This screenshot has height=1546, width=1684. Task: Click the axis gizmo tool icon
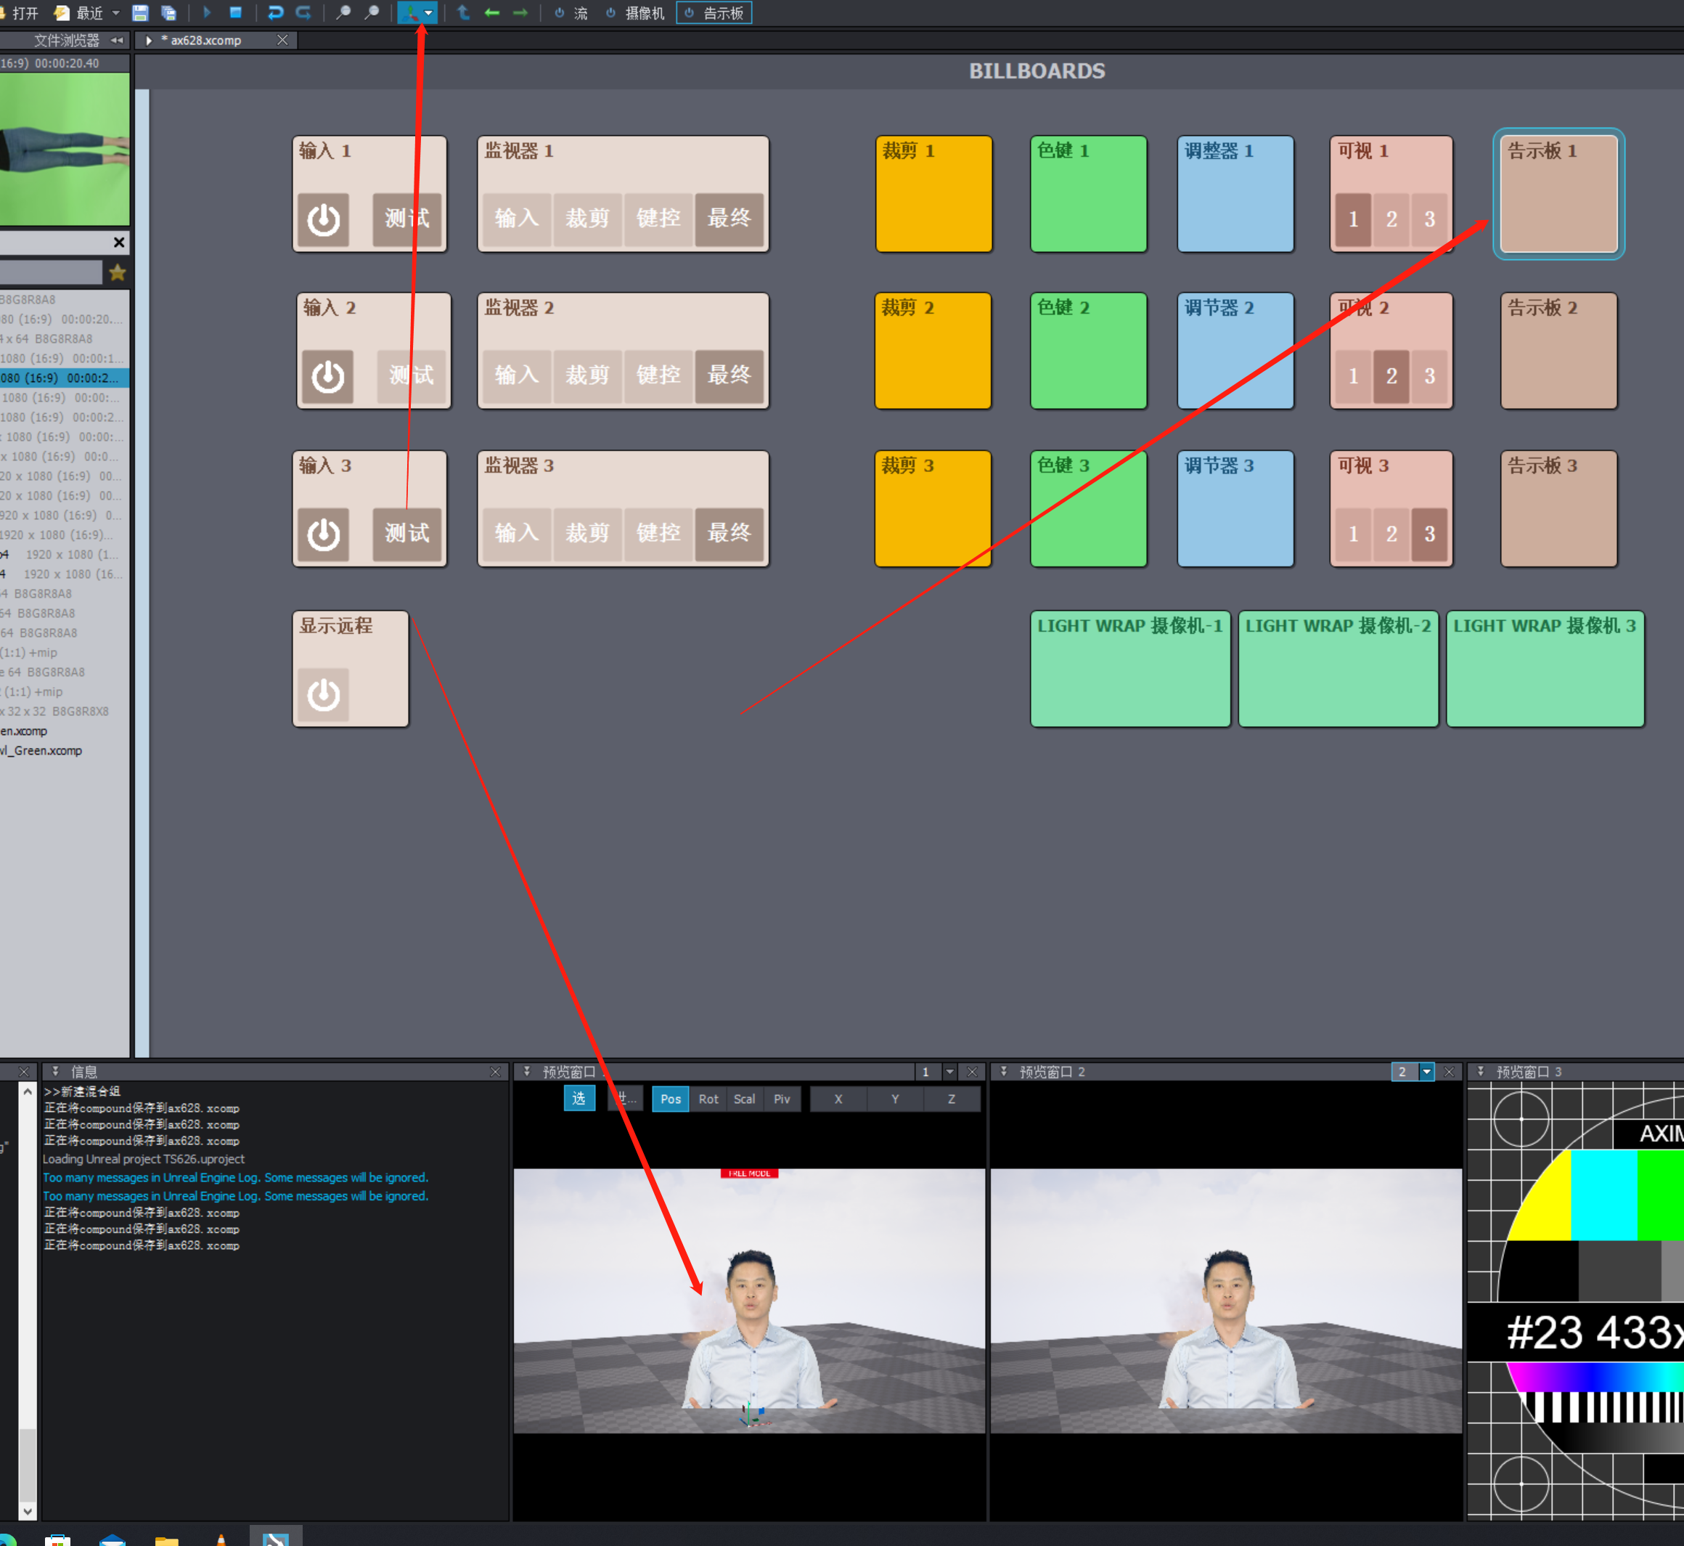[x=409, y=12]
